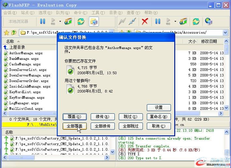231x168 pixels.
Task: Open the left play button dropdown arrow
Action: click(60, 22)
